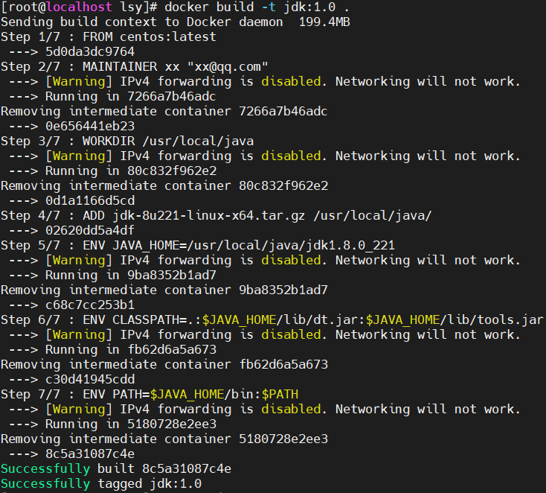Click Removing intermediate container fb62d6a5a673 line
The image size is (546, 493).
point(164,365)
